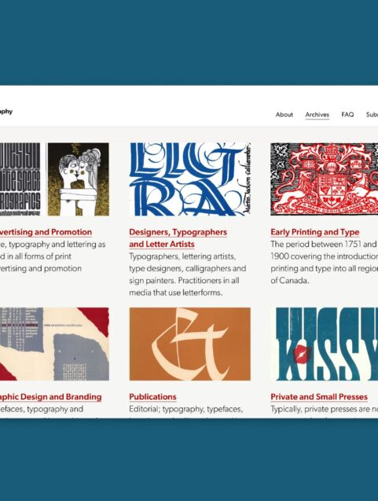Click the blue KISSY letterpress thumbnail

[x=324, y=344]
